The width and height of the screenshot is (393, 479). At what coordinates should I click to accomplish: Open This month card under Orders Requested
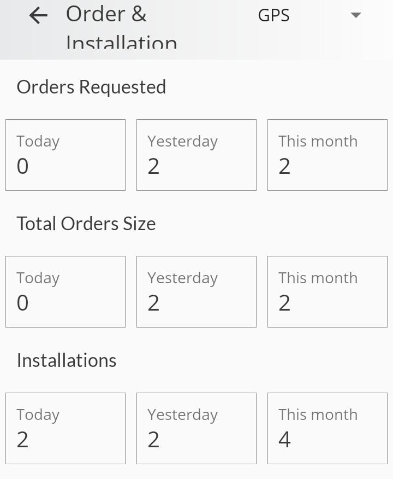pos(327,155)
